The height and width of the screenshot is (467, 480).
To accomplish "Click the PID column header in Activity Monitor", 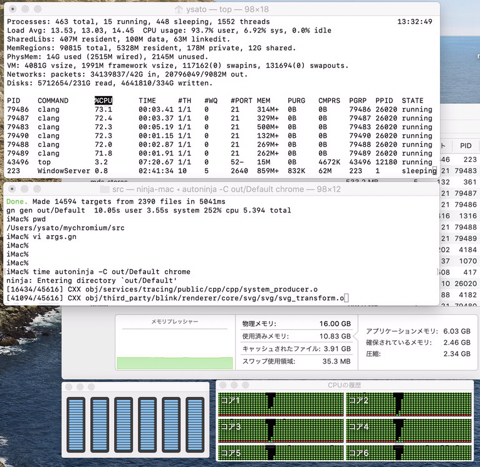I will 465,145.
